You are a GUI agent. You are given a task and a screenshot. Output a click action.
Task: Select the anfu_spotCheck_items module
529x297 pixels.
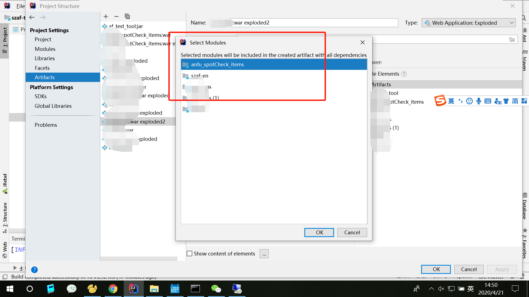[x=217, y=65]
